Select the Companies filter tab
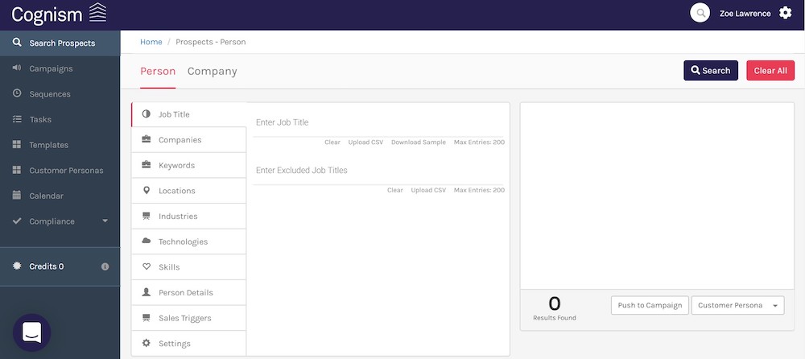 point(189,140)
